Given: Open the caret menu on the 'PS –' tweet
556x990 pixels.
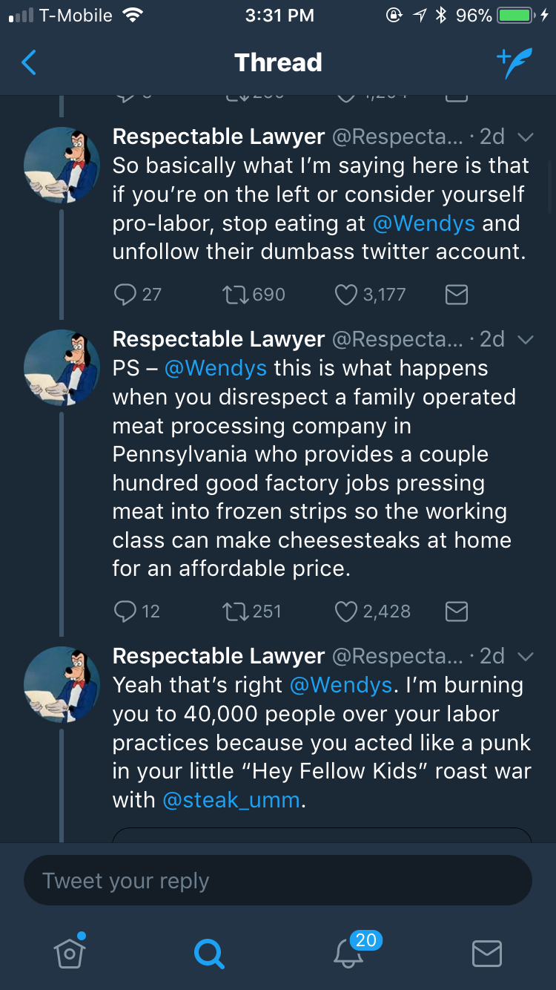Looking at the screenshot, I should (525, 340).
